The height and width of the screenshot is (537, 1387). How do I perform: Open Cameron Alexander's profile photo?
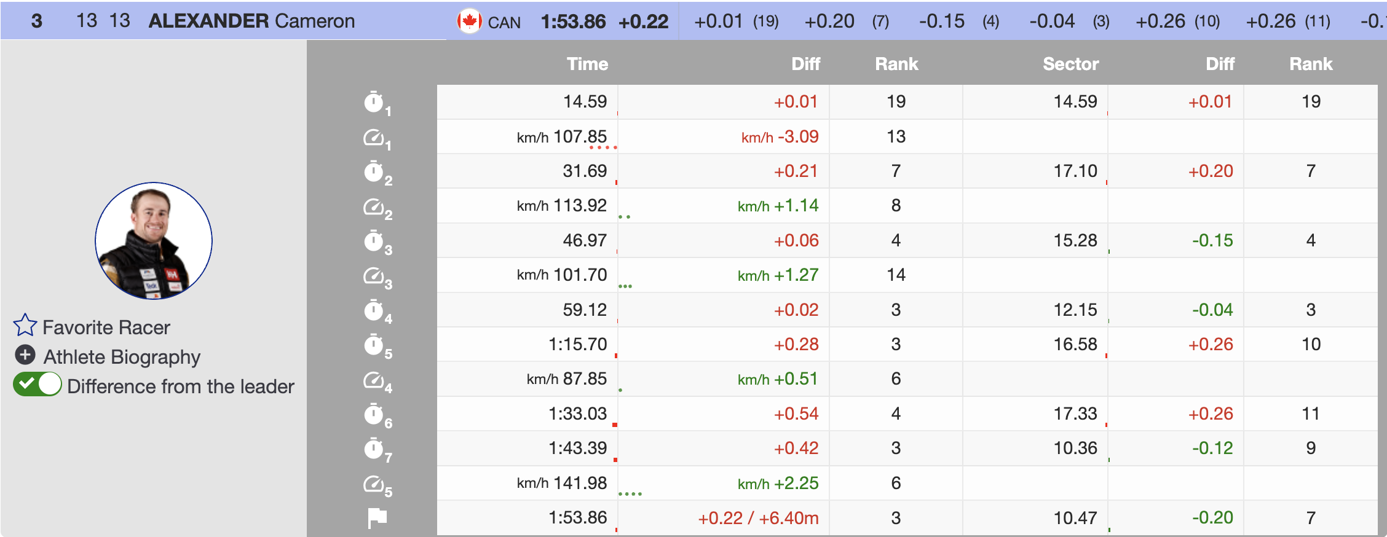[x=154, y=241]
